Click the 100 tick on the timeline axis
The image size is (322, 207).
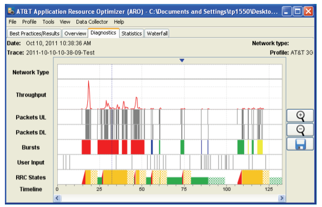pos(226,189)
